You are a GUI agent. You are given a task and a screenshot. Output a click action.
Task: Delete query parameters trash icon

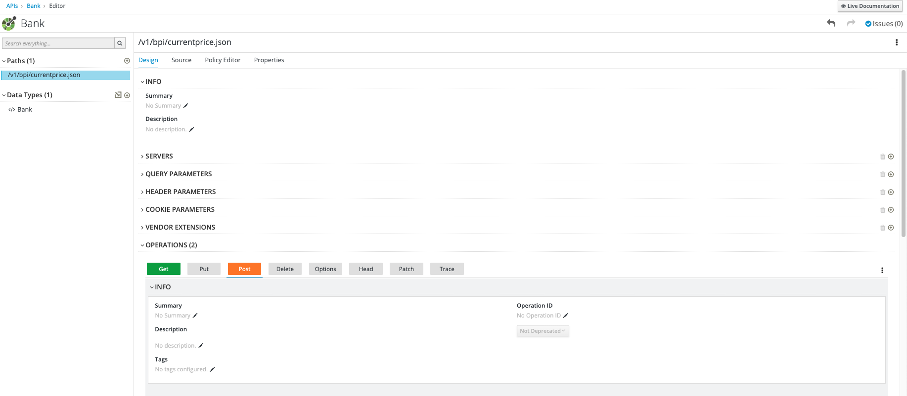point(882,174)
